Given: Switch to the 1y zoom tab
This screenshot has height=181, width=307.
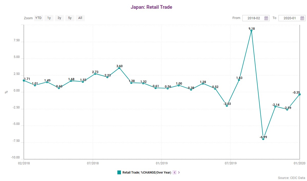Looking at the screenshot, I should click(x=49, y=18).
